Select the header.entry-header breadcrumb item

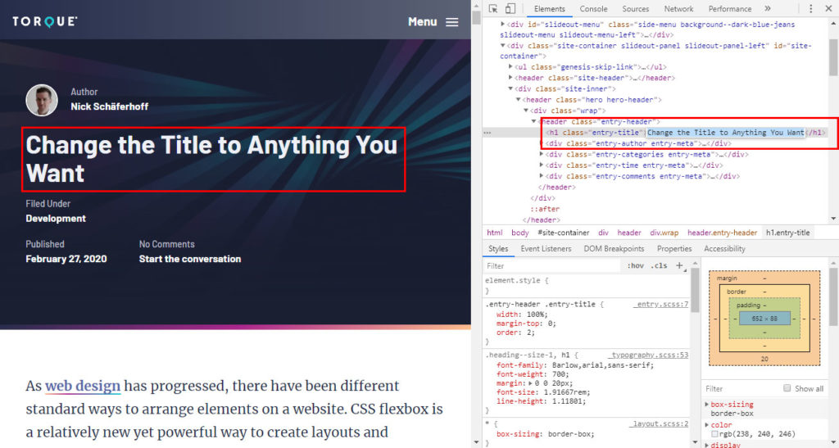[723, 233]
